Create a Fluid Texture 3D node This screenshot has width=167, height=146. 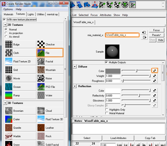point(50,119)
